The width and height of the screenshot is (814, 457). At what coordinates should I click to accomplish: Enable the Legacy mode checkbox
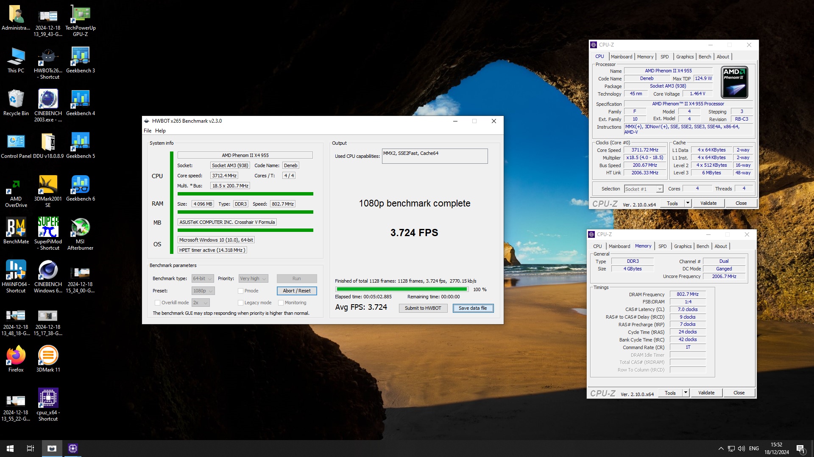(240, 303)
